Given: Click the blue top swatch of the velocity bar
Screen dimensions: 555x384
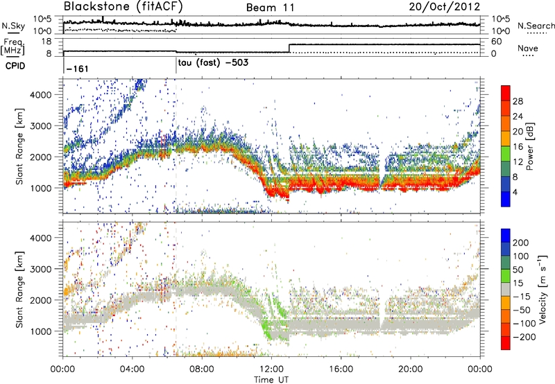Looking at the screenshot, I should pos(506,236).
